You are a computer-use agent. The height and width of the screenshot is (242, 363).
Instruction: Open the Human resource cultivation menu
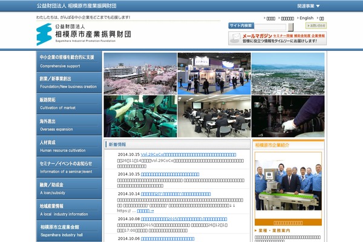pos(69,146)
